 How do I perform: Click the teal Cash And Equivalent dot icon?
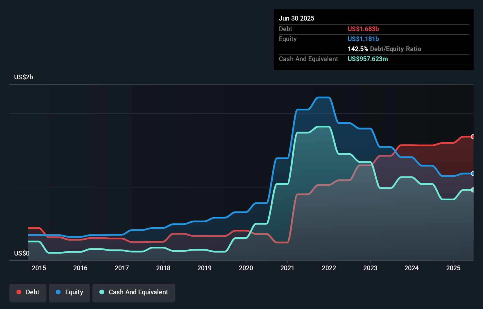(101, 292)
